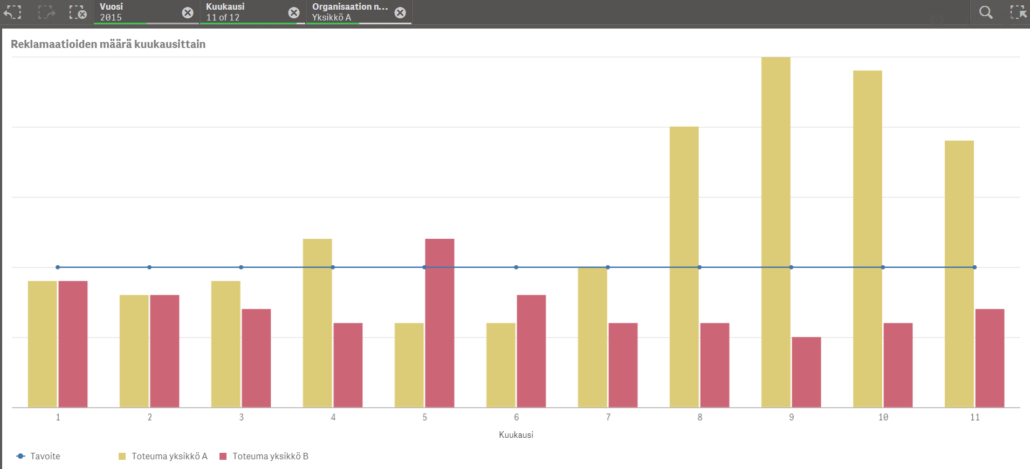The image size is (1030, 469).
Task: Click the red bar for month 2
Action: (164, 351)
